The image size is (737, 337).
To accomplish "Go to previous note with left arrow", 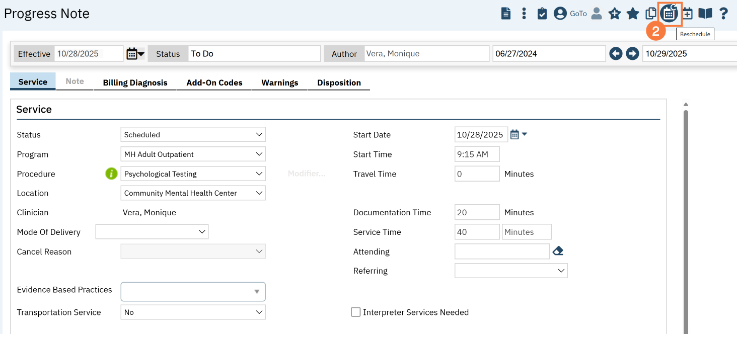I will point(616,54).
